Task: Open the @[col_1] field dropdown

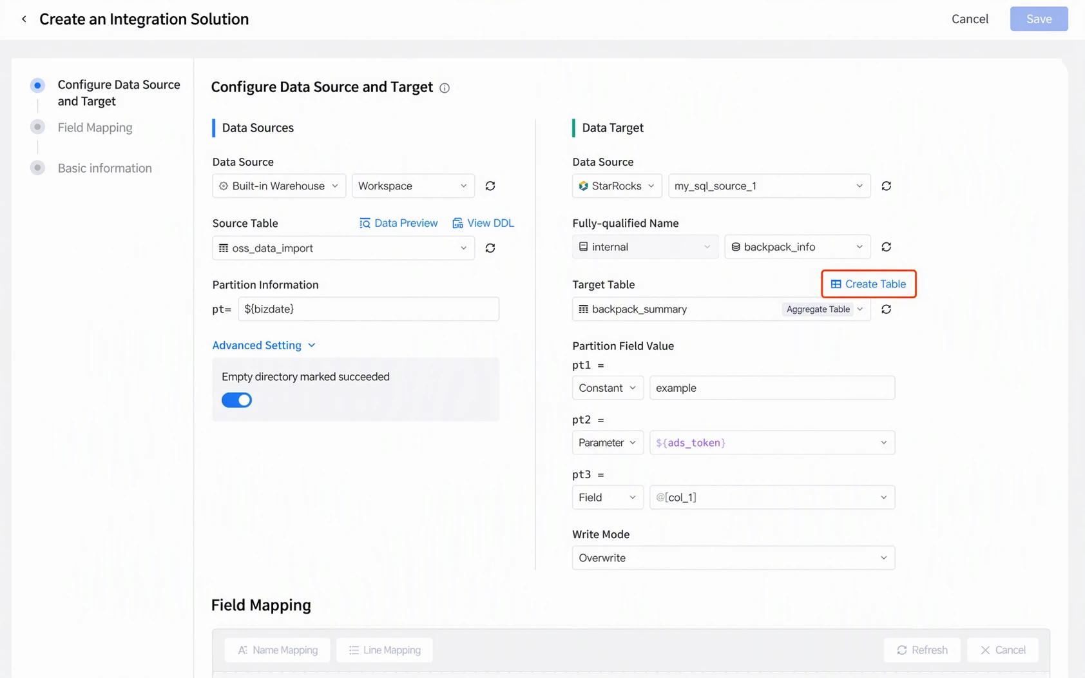Action: pyautogui.click(x=772, y=498)
